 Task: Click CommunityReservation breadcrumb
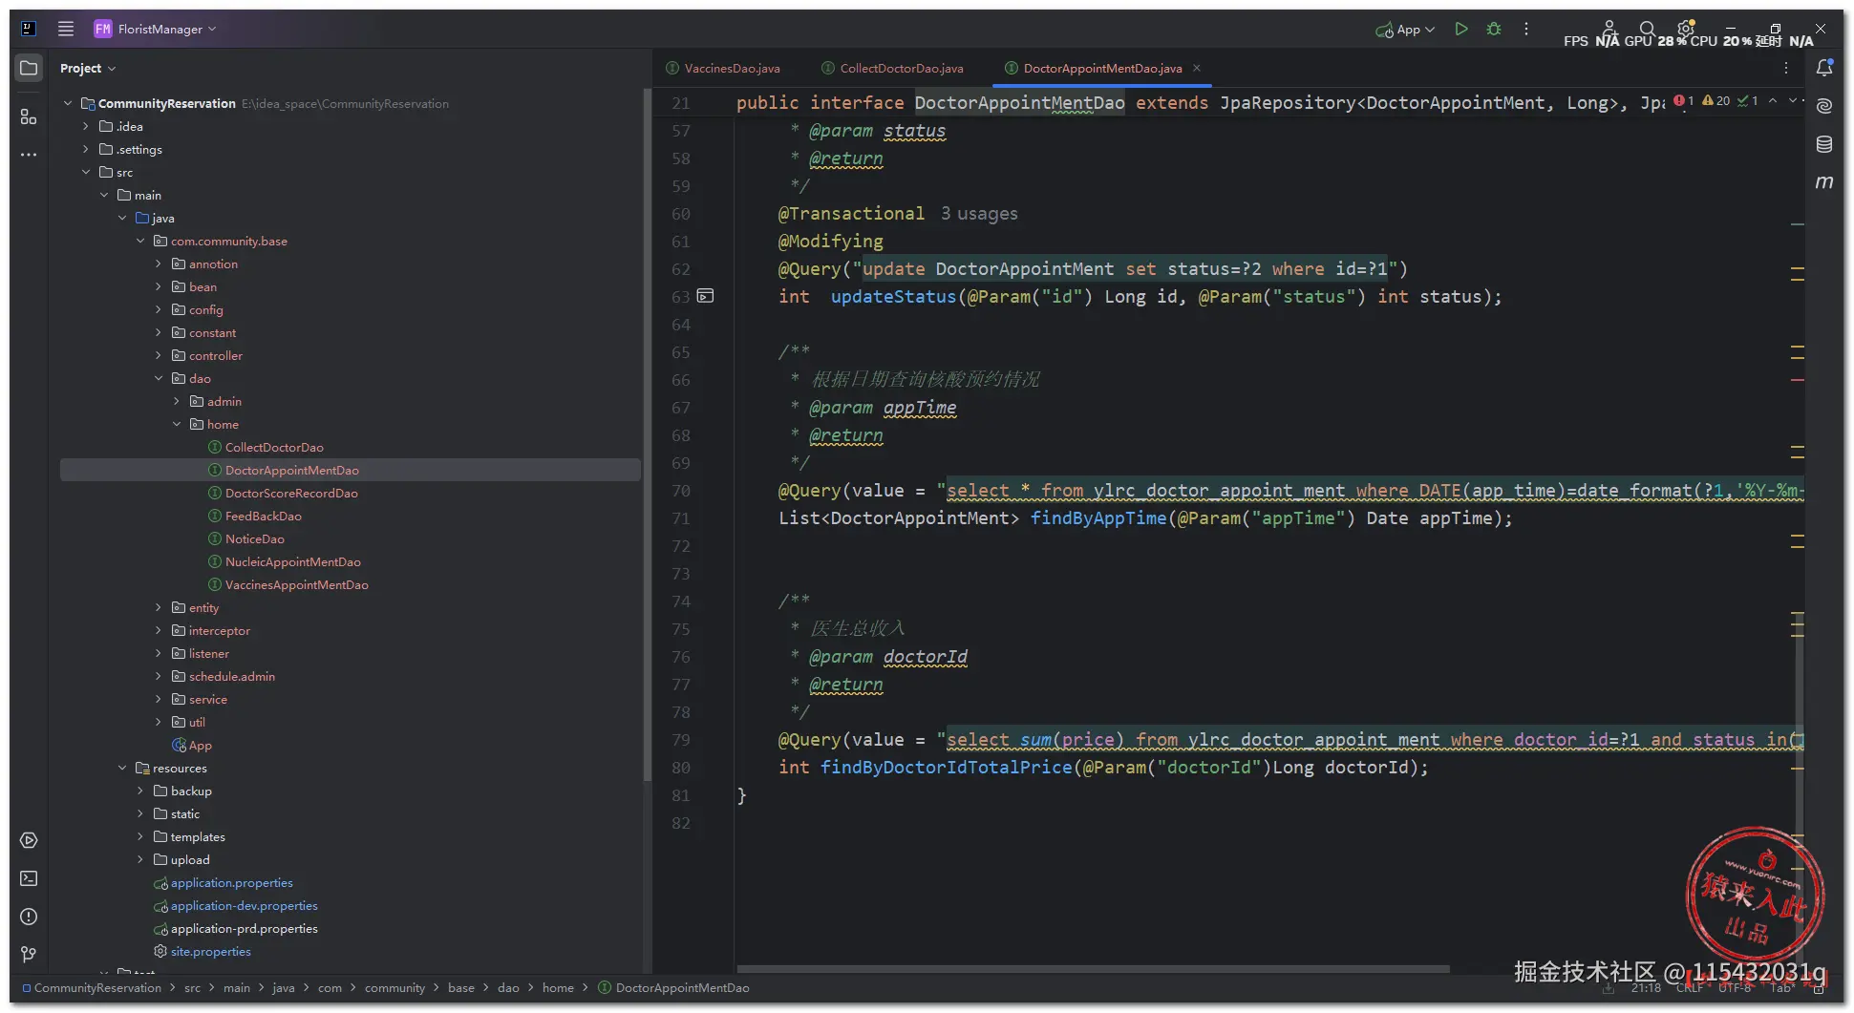(x=97, y=987)
